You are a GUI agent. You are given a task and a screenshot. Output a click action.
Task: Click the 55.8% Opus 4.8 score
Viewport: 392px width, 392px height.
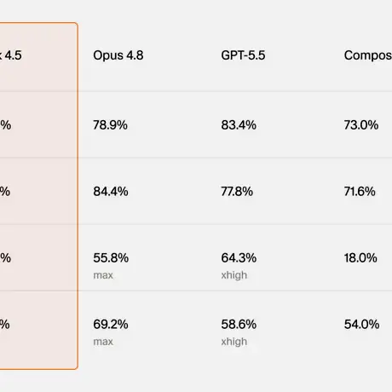[111, 258]
